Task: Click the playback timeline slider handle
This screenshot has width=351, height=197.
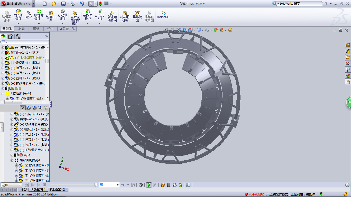Action: coord(96,185)
